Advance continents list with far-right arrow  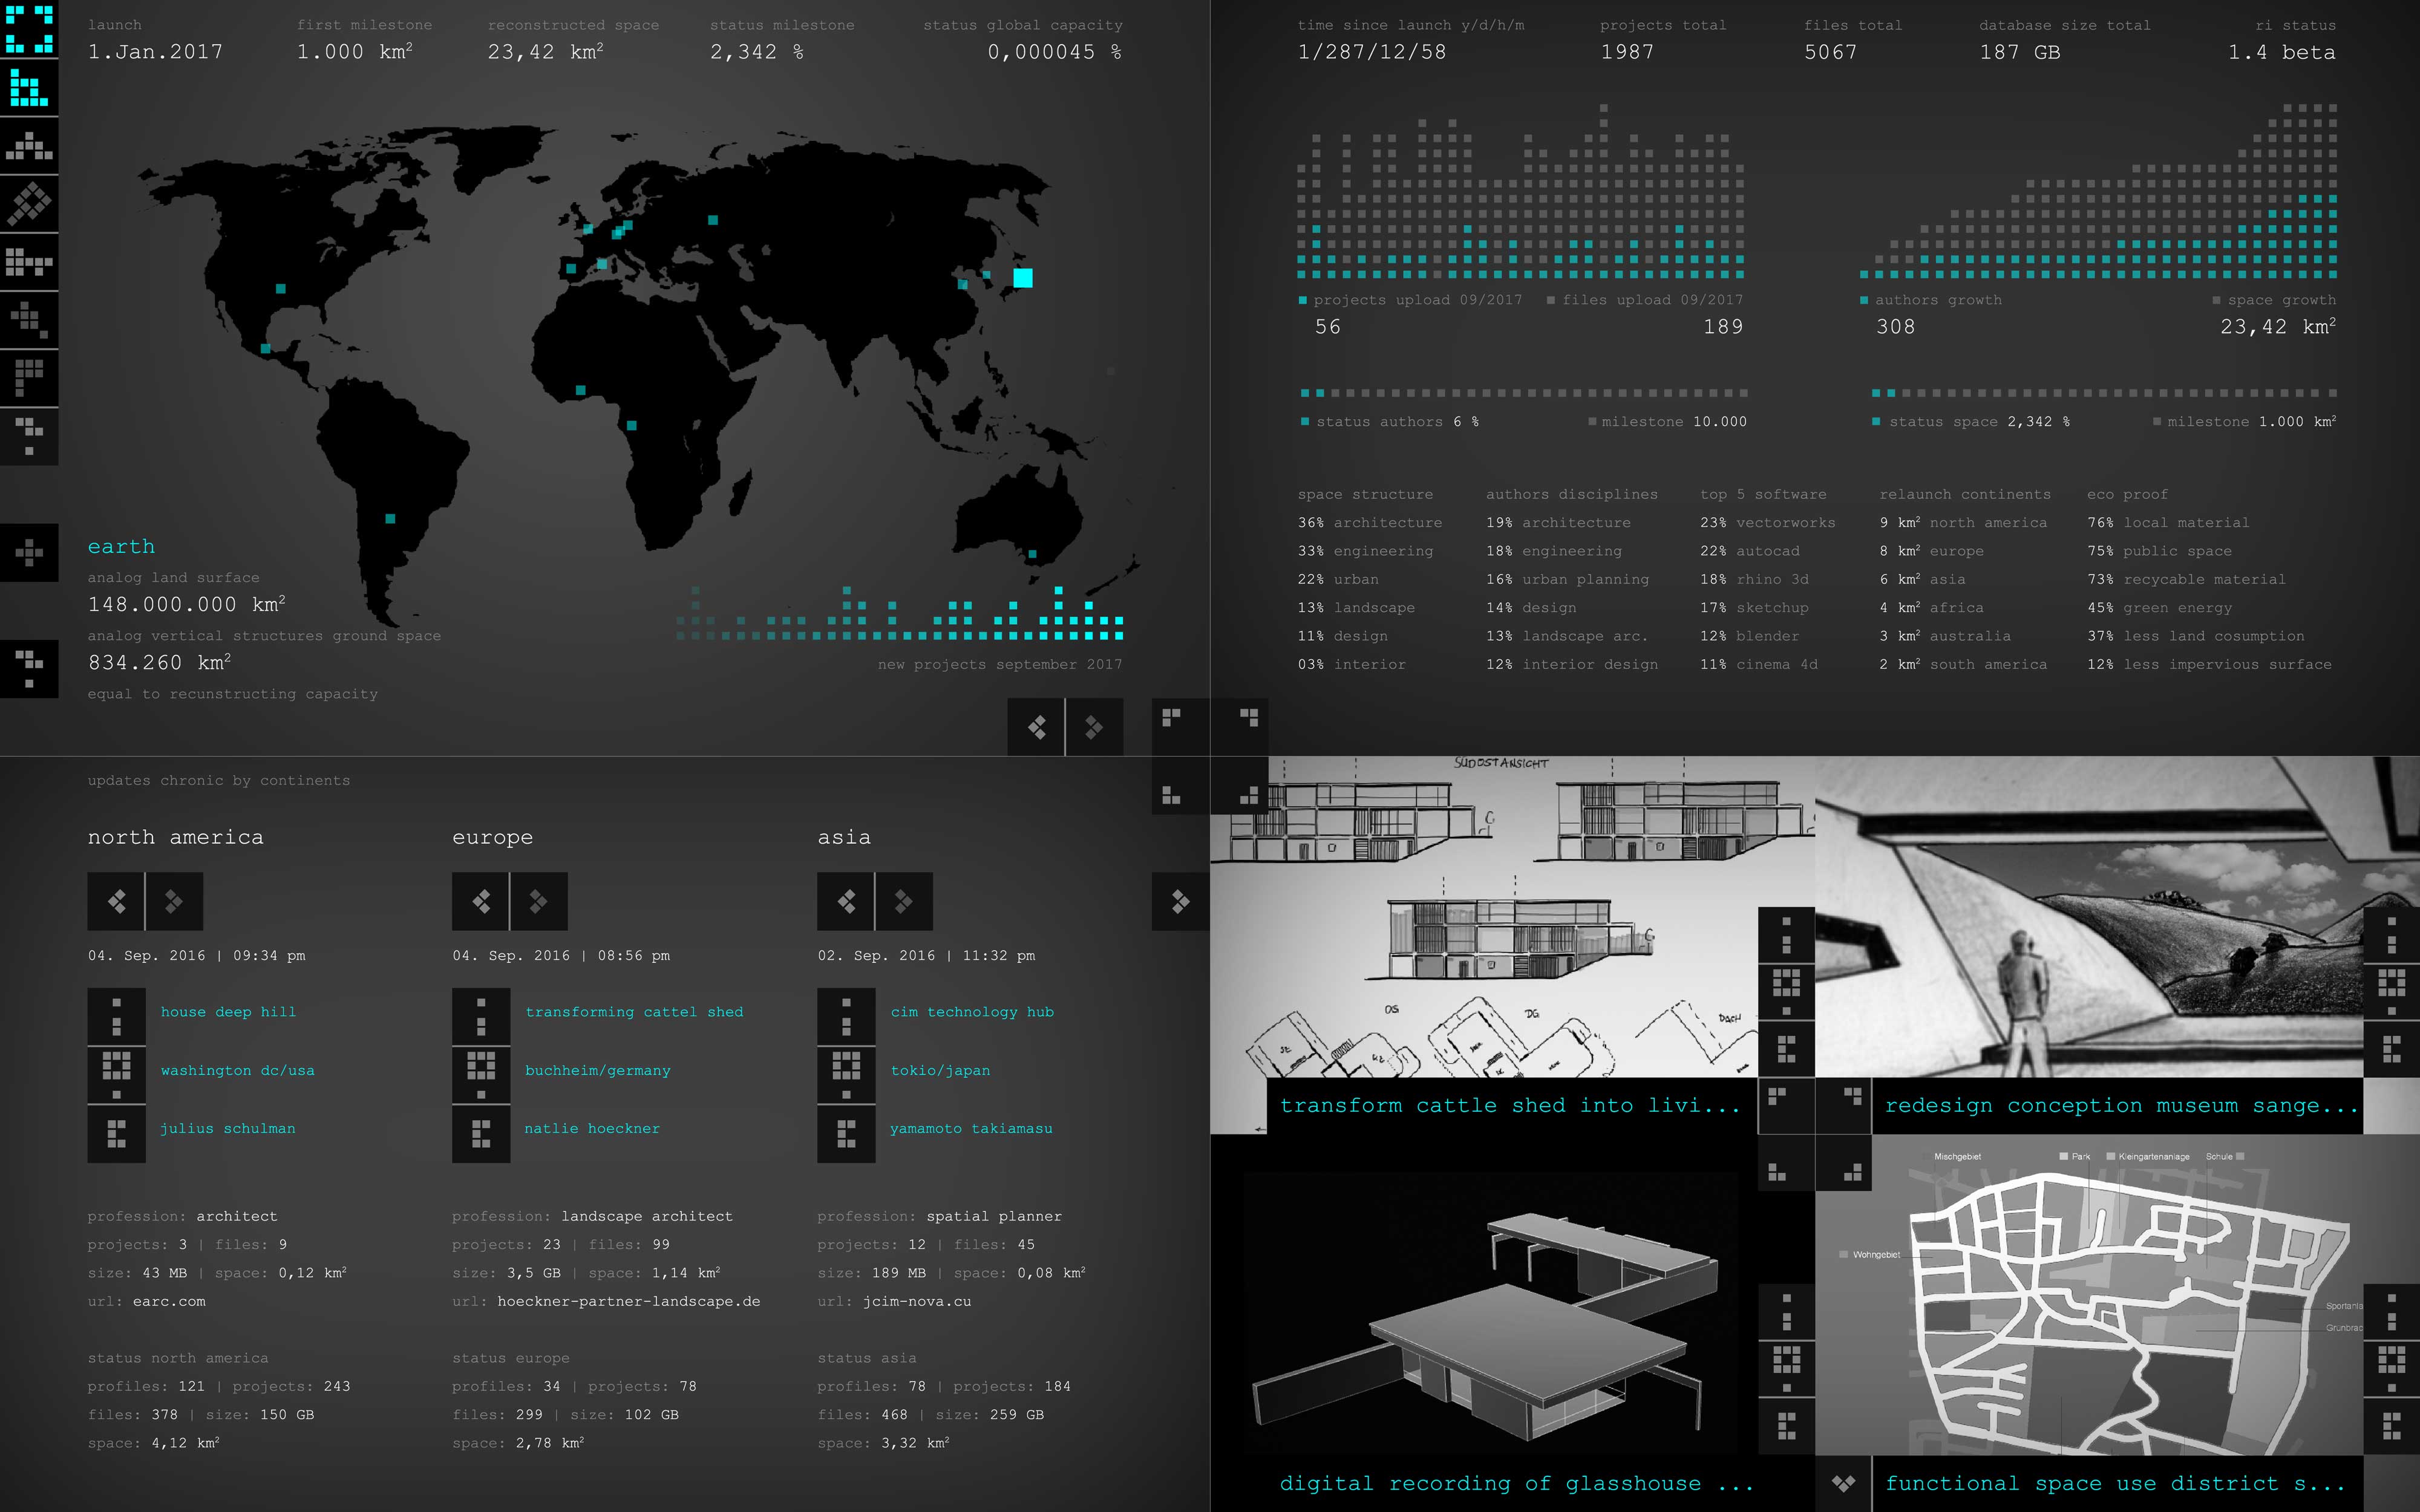[1181, 901]
